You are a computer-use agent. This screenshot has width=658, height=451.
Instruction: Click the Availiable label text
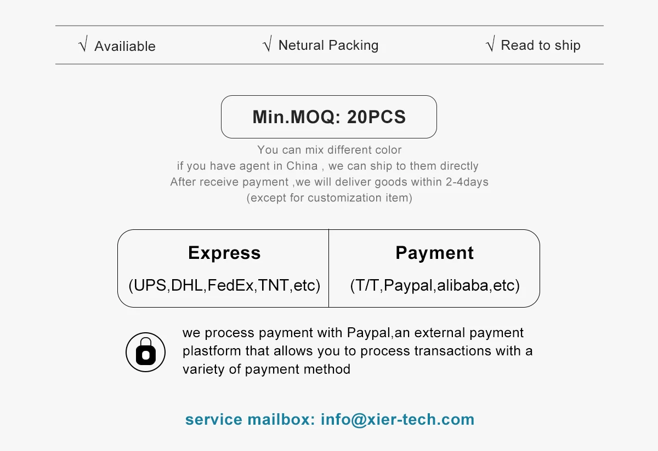pyautogui.click(x=125, y=46)
